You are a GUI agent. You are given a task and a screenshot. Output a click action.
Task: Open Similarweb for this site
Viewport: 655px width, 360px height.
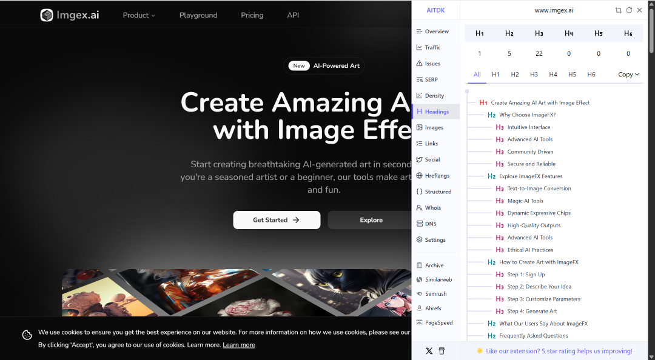(x=435, y=279)
